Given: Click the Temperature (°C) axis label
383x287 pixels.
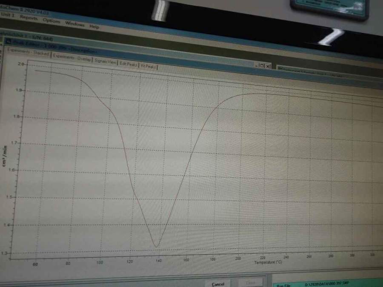Looking at the screenshot, I should 268,262.
